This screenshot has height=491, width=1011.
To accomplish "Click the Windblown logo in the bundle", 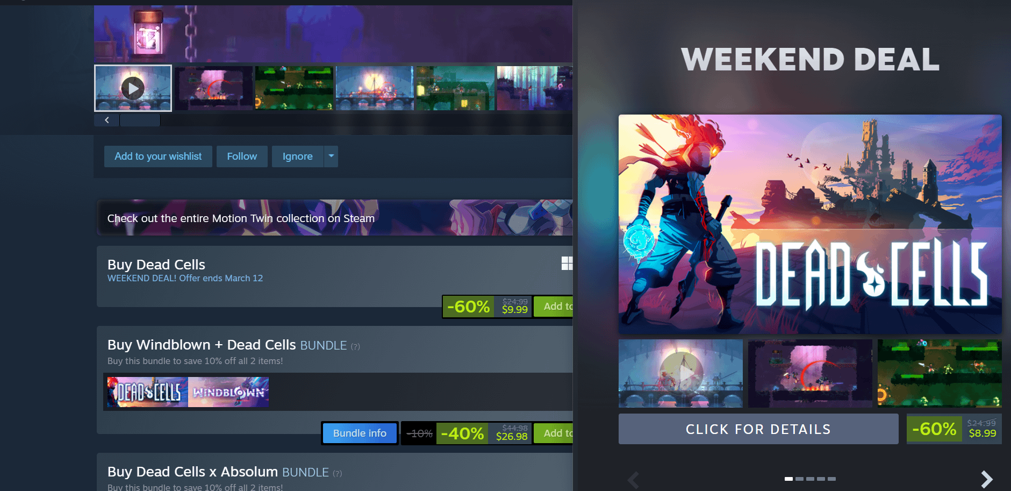I will [x=228, y=392].
